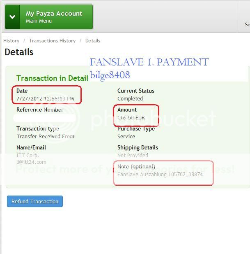
Task: Expand the My Payza Account chevron arrow
Action: tap(12, 17)
